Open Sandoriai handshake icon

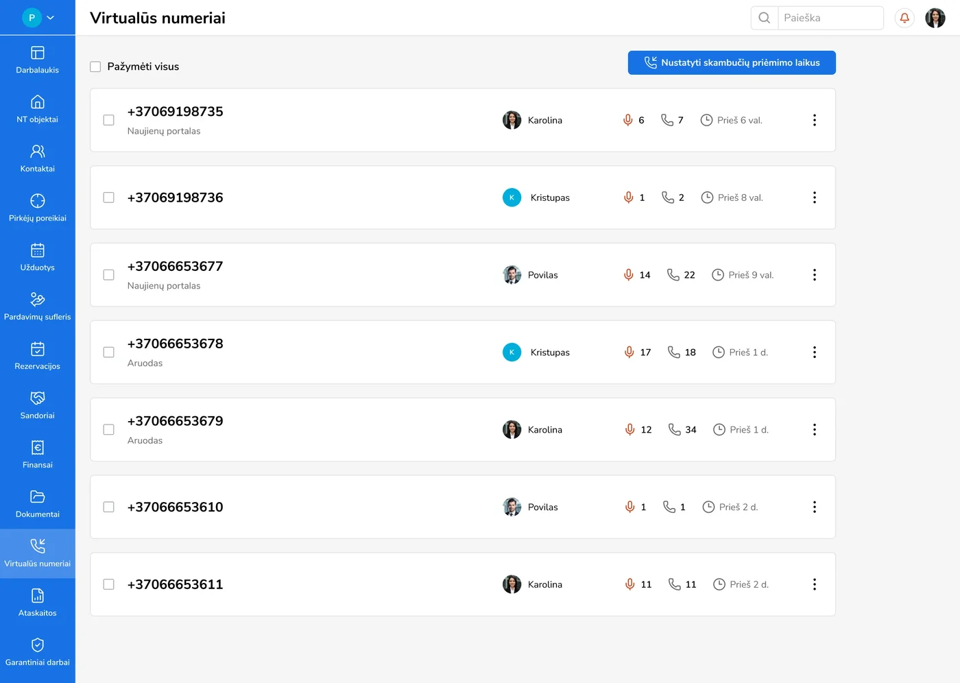(x=38, y=398)
